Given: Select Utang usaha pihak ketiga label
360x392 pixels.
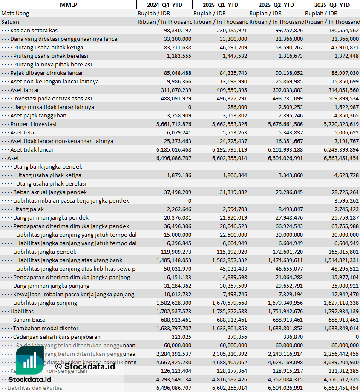Looking at the screenshot, I should (49, 175).
